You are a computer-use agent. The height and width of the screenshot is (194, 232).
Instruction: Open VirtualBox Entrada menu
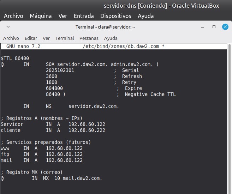(x=84, y=16)
